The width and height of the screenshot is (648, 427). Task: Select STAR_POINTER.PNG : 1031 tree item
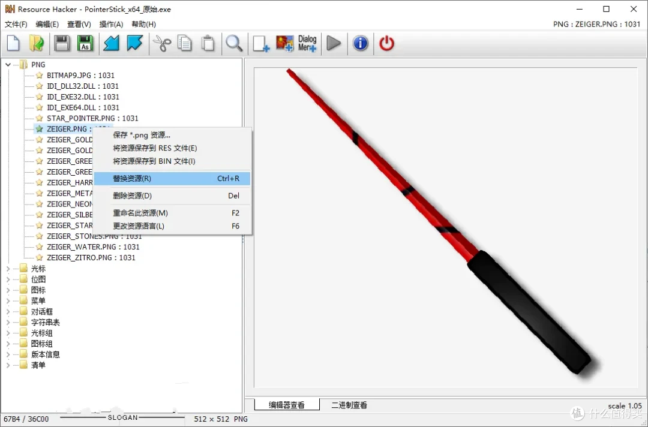(92, 118)
